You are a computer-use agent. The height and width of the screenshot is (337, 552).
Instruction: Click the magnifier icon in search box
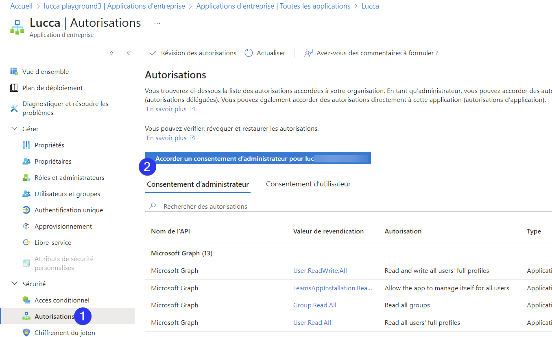point(153,206)
